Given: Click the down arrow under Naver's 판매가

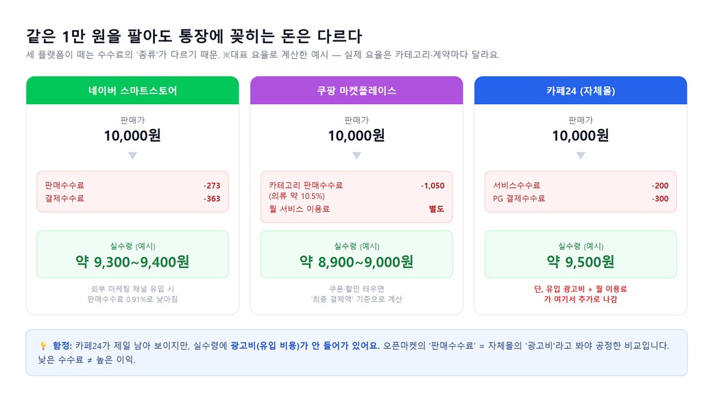Looking at the screenshot, I should 132,156.
